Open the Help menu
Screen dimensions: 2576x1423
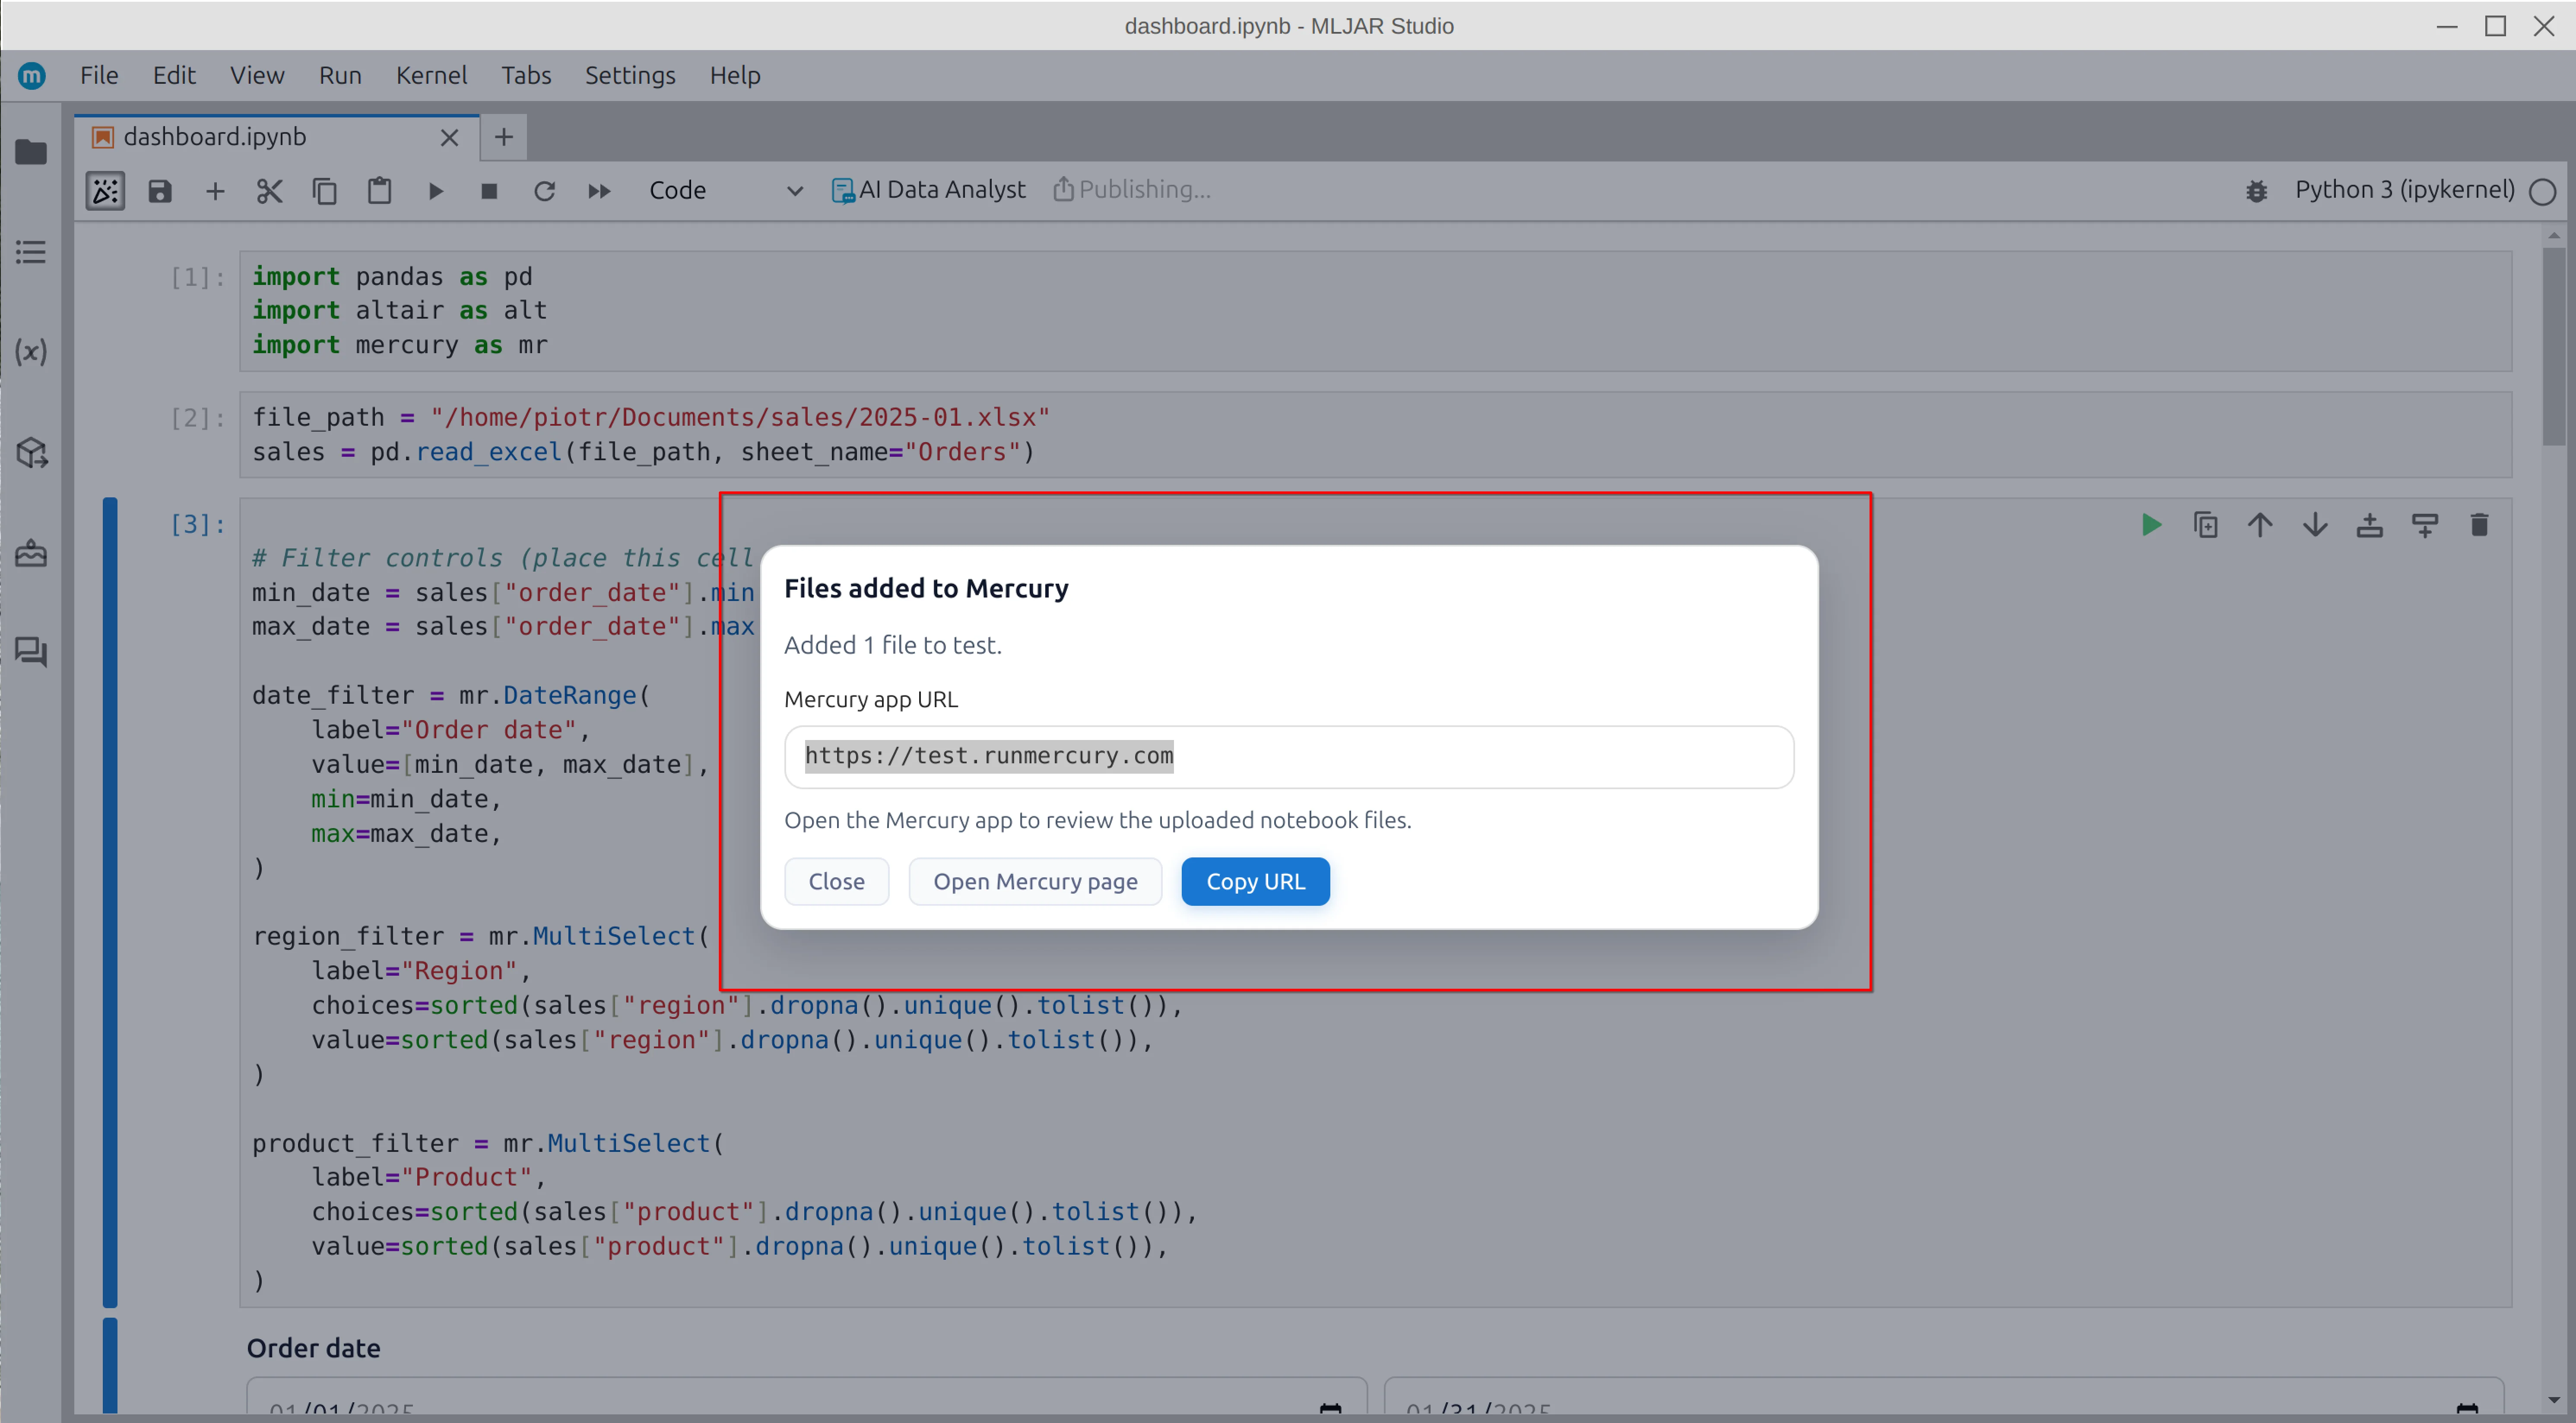[735, 75]
